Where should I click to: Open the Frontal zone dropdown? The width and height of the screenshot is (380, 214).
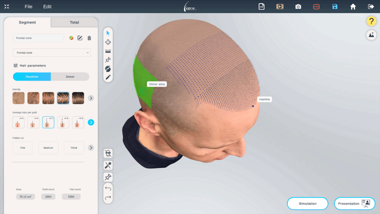click(52, 52)
